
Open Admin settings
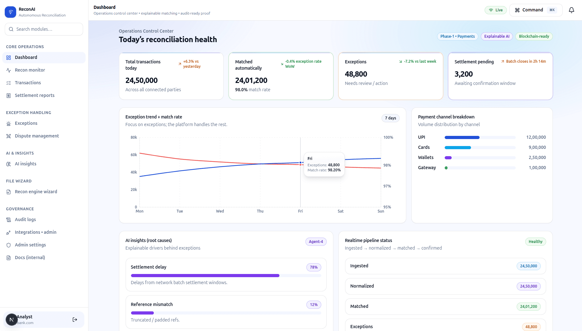pos(44,245)
